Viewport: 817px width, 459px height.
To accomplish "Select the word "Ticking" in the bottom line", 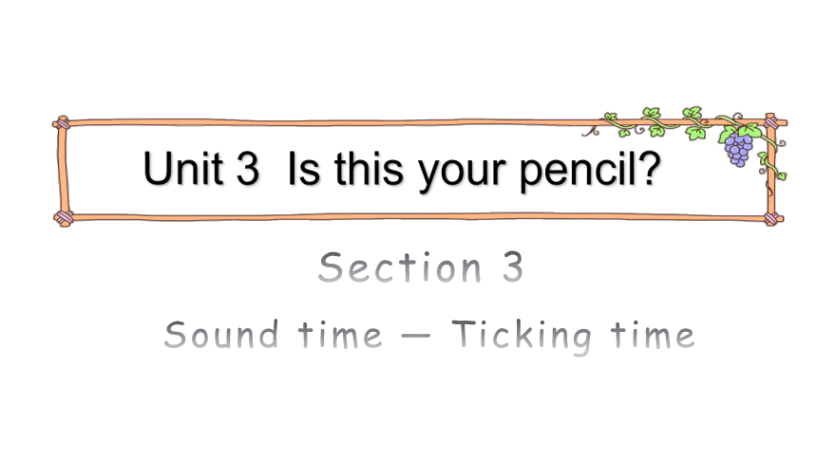I will pyautogui.click(x=522, y=338).
